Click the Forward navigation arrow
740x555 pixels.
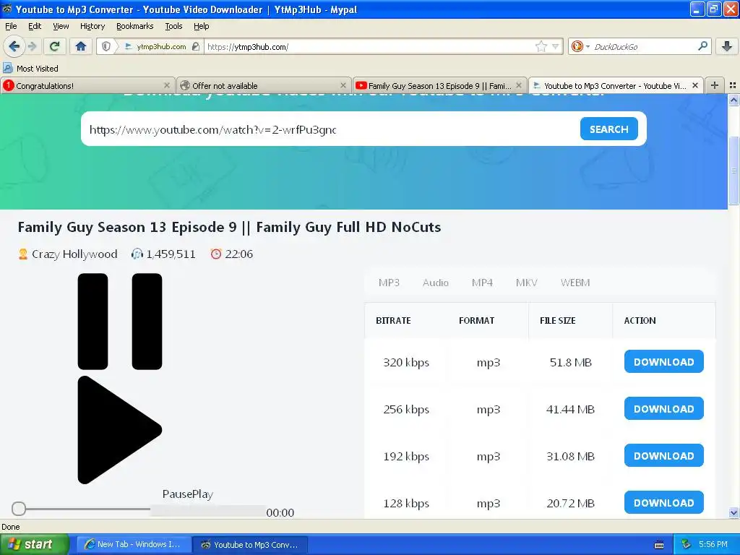(32, 46)
